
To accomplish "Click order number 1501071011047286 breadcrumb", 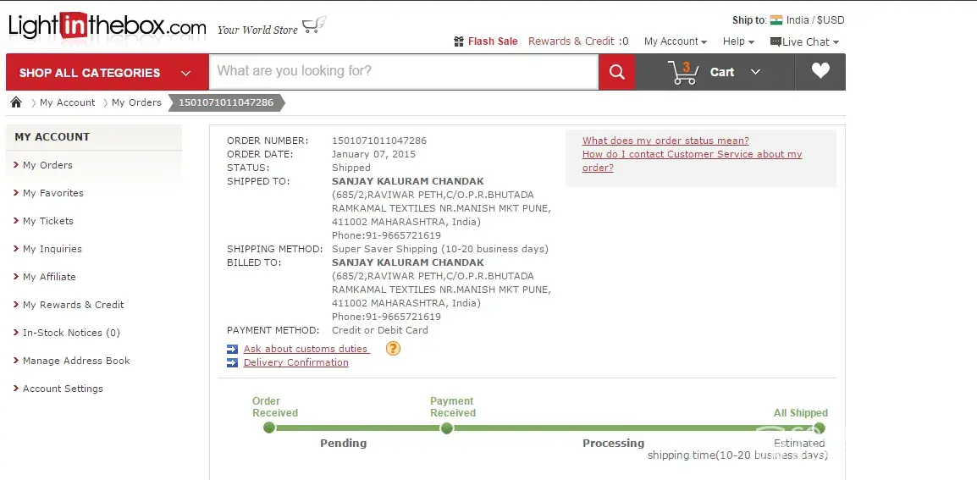I will (226, 102).
